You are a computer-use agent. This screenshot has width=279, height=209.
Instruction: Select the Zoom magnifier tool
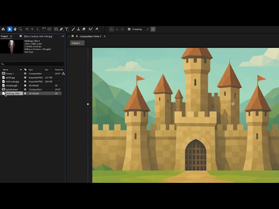coord(20,29)
